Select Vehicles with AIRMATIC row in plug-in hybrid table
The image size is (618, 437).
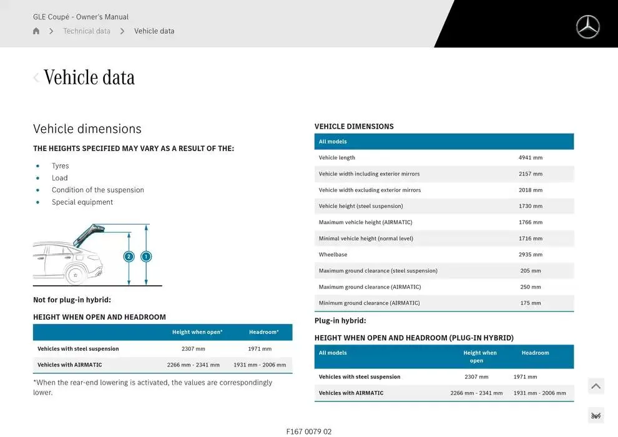444,393
